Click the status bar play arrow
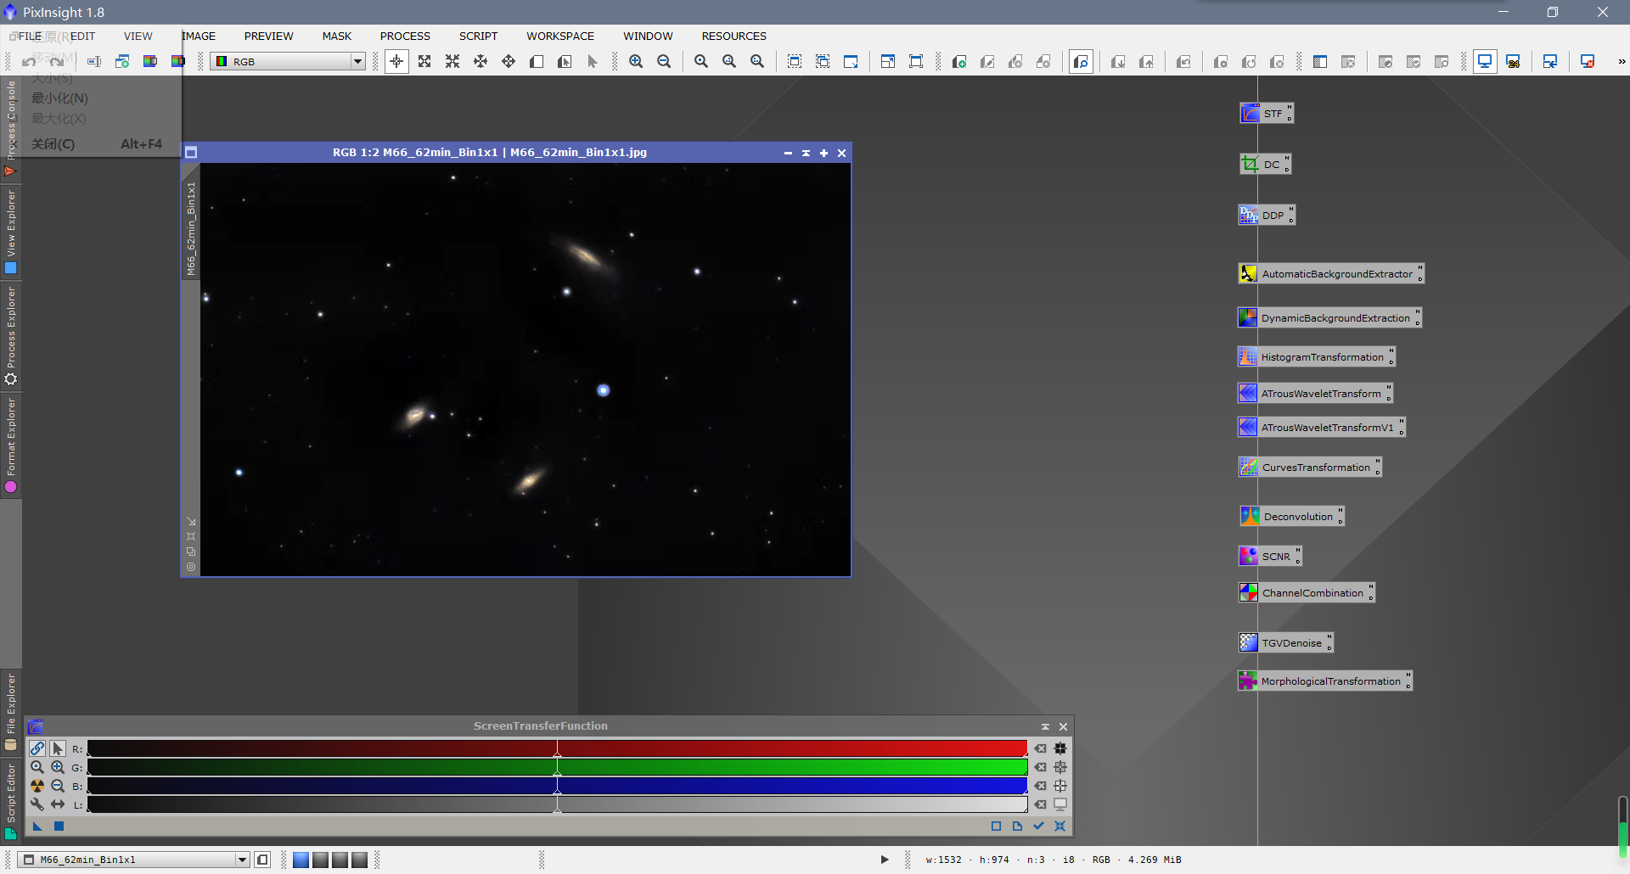1630x874 pixels. click(885, 860)
